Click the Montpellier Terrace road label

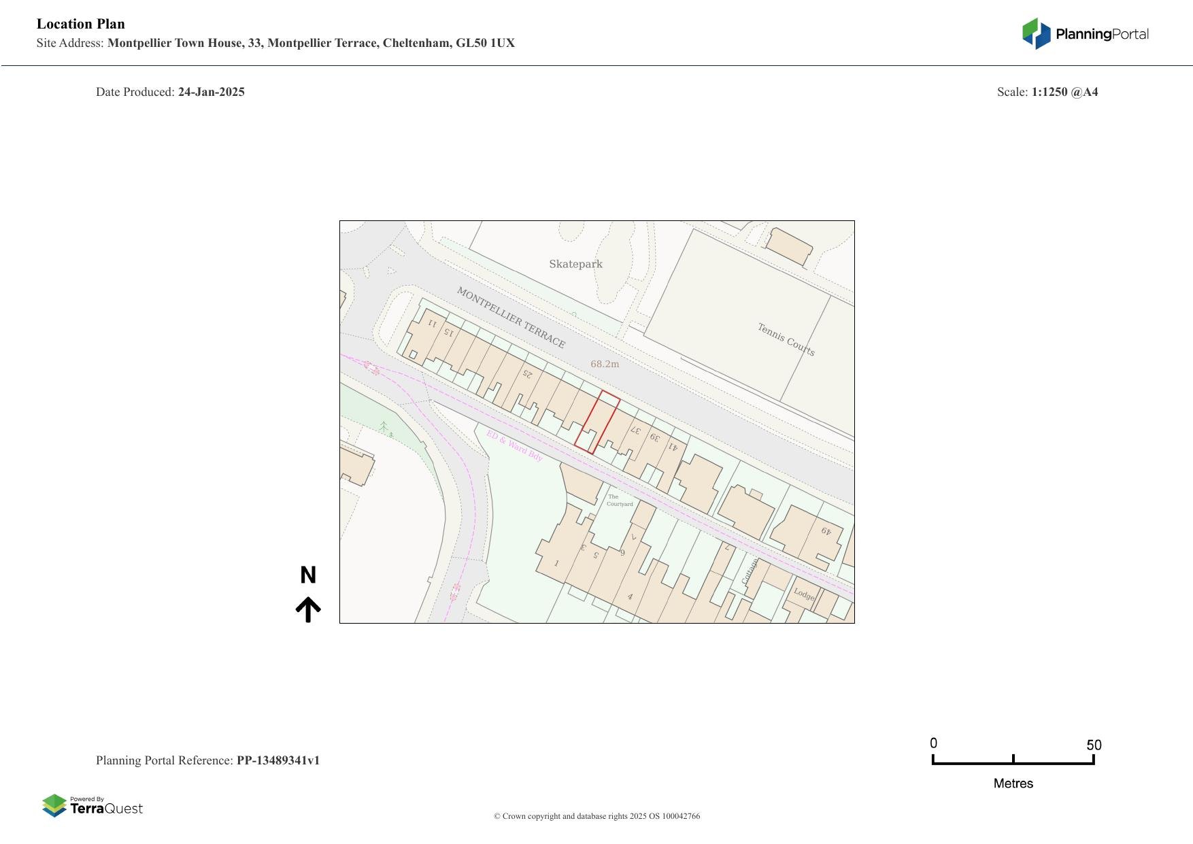[510, 318]
